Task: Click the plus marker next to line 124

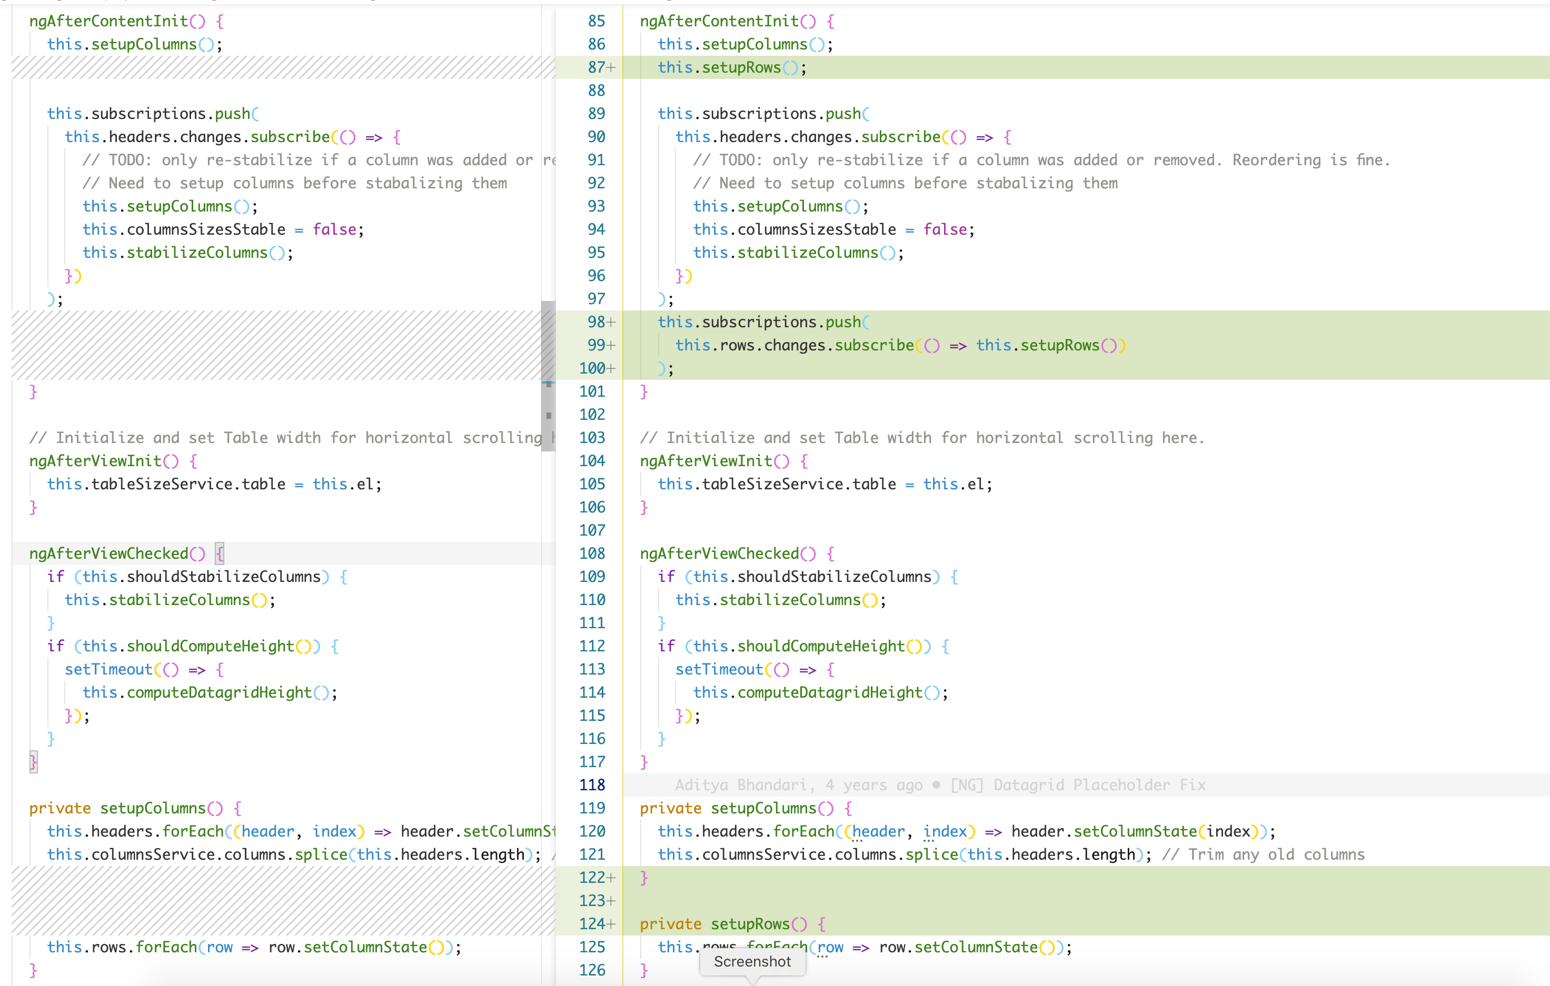Action: [x=611, y=923]
